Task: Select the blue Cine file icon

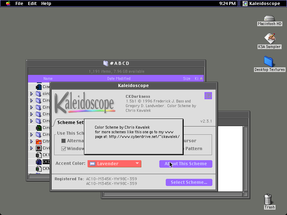Action: coord(39,87)
